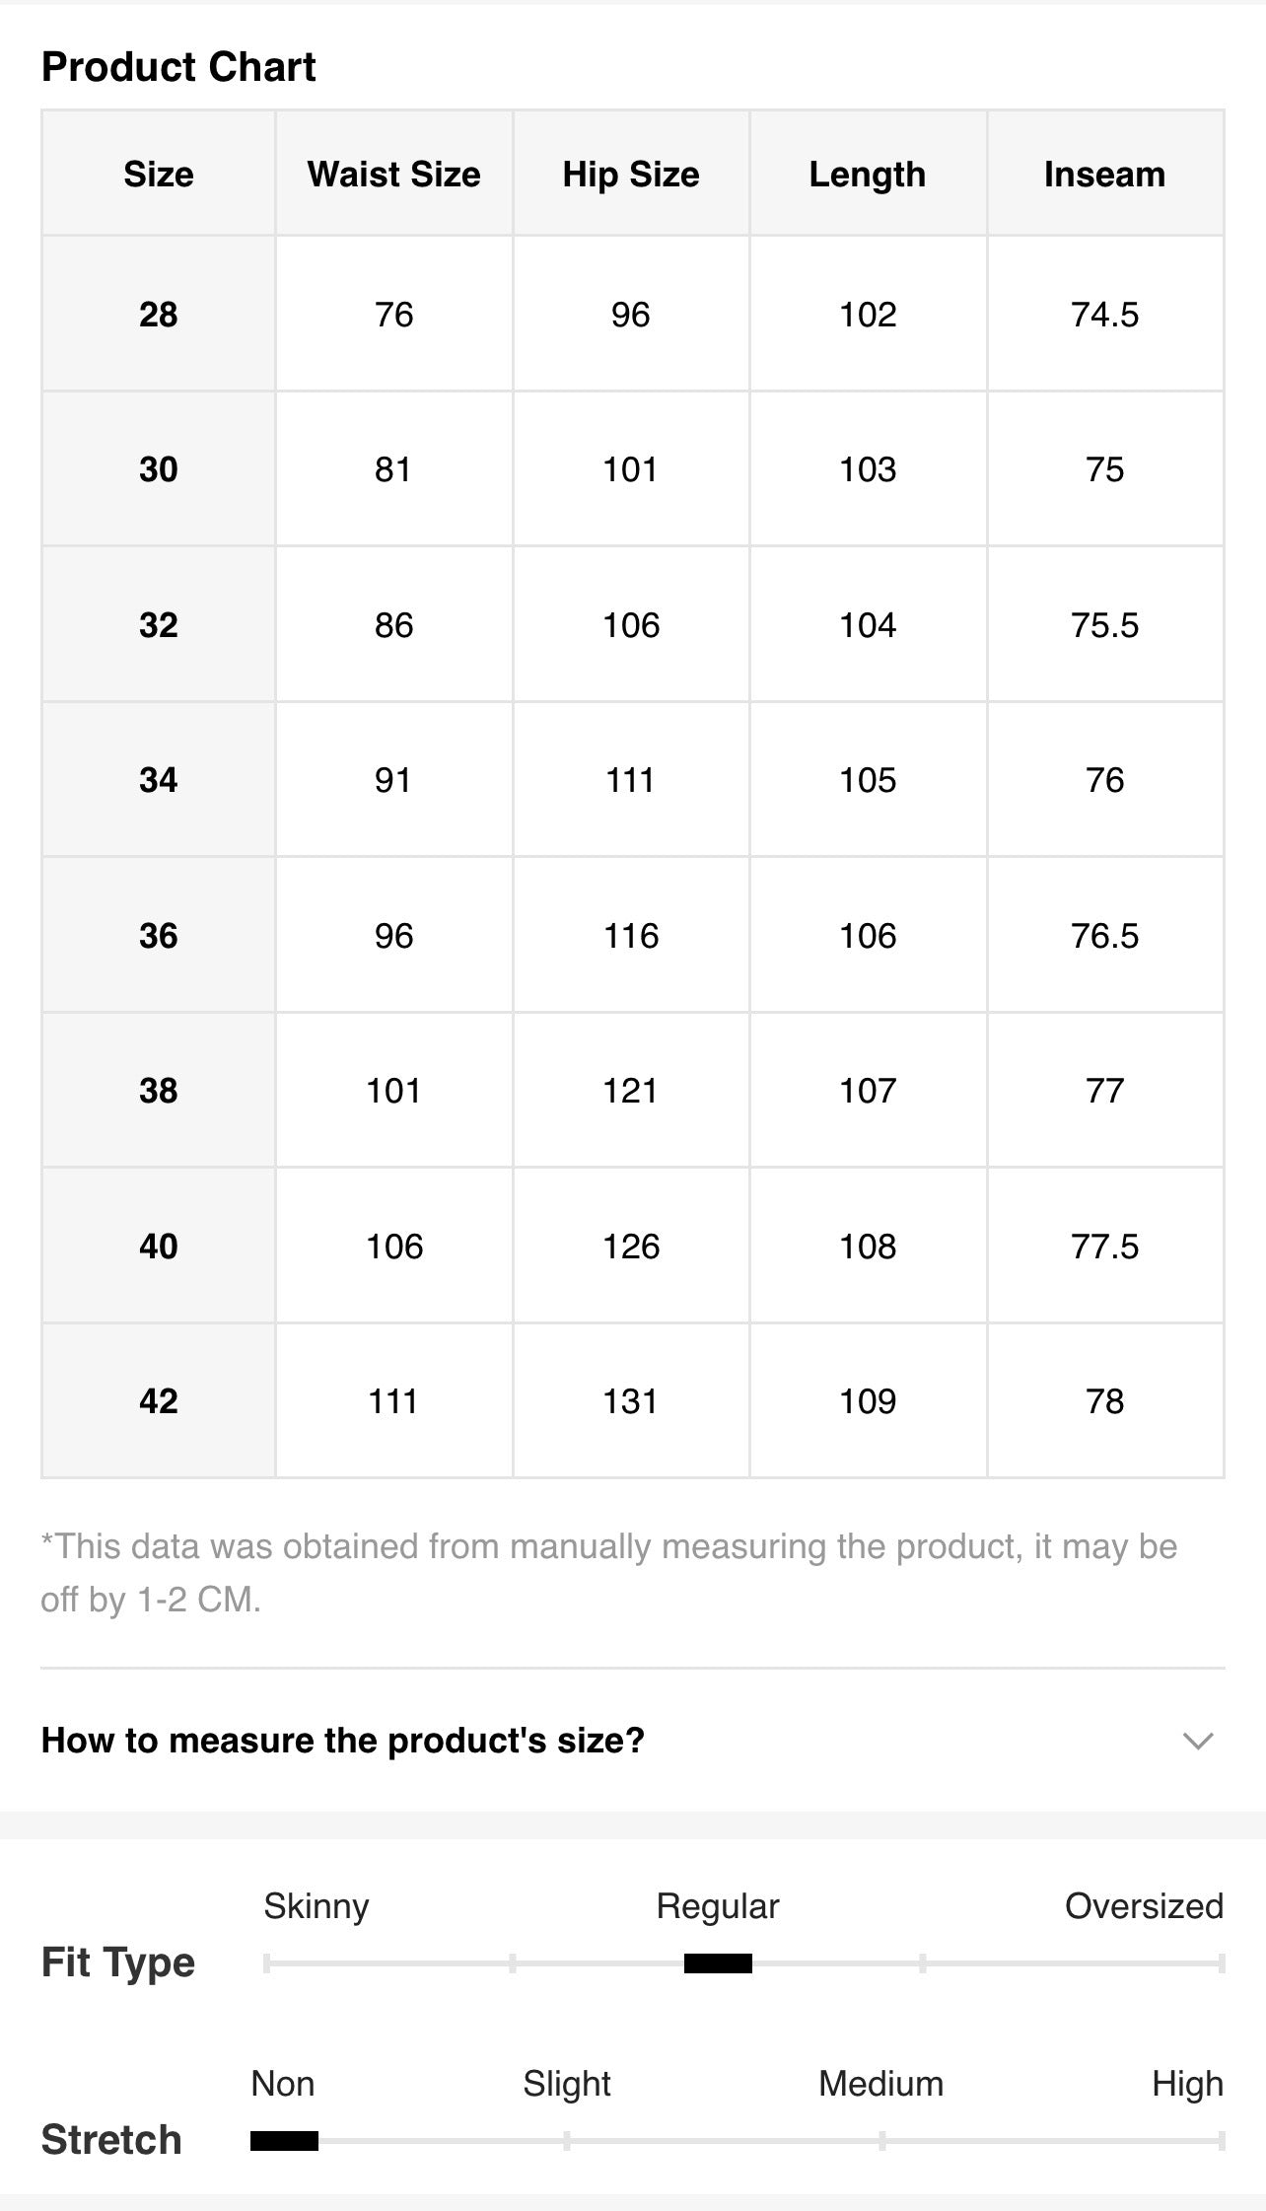Select the size 30 row header

tap(159, 469)
